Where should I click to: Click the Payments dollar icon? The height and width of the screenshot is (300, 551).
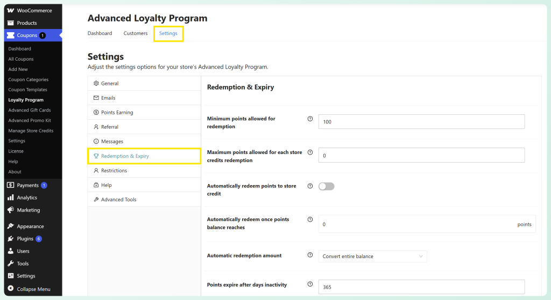(x=11, y=185)
